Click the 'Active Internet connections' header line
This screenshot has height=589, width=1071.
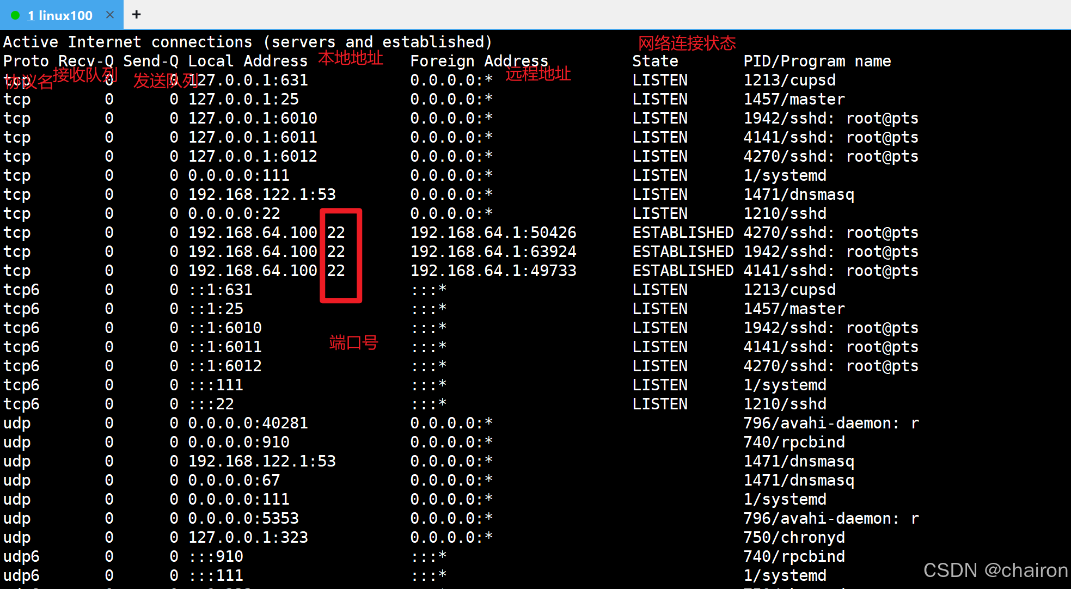(x=248, y=42)
